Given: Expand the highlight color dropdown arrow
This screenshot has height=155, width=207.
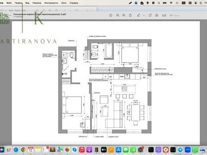Looking at the screenshot, I should pyautogui.click(x=144, y=15).
